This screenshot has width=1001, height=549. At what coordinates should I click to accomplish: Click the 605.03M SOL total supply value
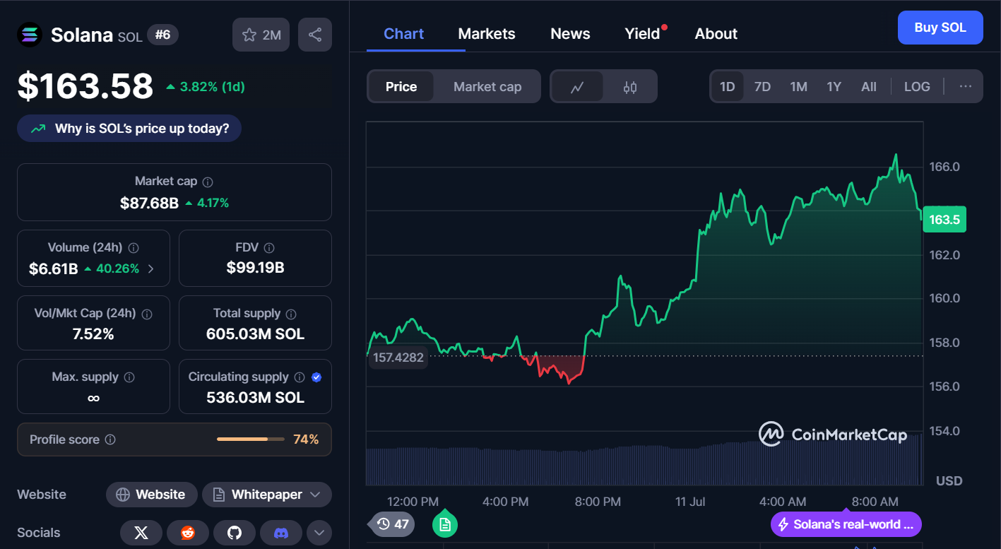(x=255, y=333)
